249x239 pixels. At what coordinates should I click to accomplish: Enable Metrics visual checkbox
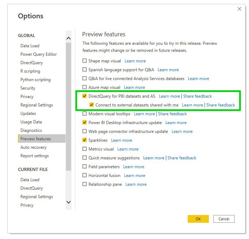(x=85, y=149)
